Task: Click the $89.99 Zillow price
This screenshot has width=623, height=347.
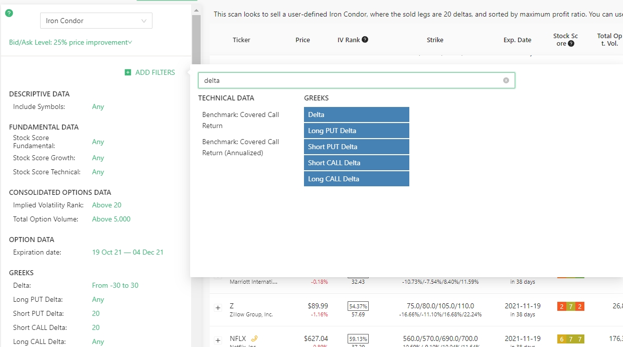Action: coord(318,306)
